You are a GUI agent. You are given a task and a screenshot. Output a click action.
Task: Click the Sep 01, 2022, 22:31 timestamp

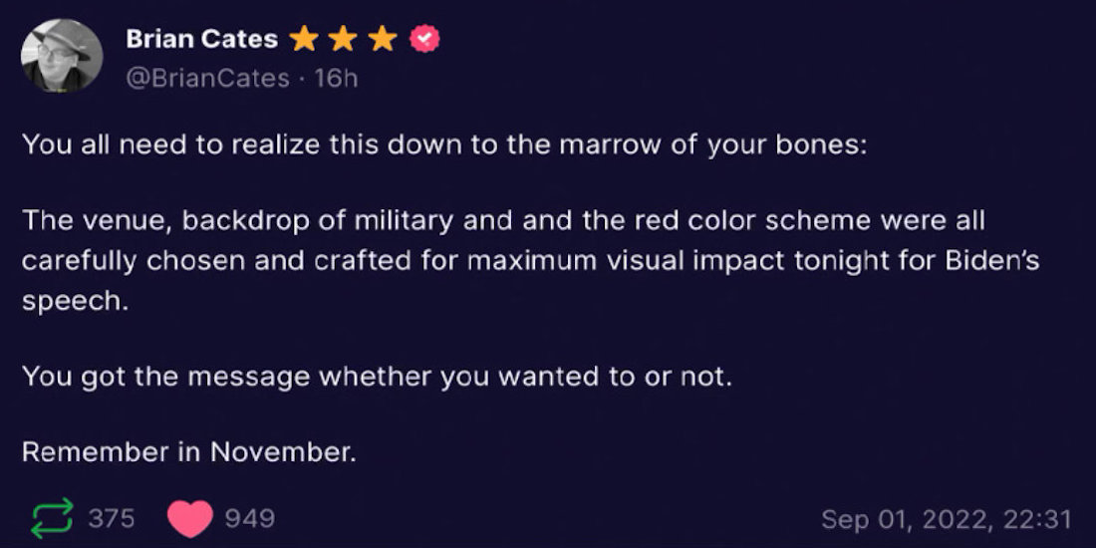(x=947, y=519)
